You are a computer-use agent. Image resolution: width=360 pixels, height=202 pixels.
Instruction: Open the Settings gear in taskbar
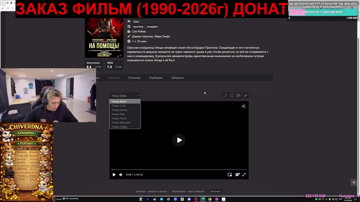(x=168, y=199)
